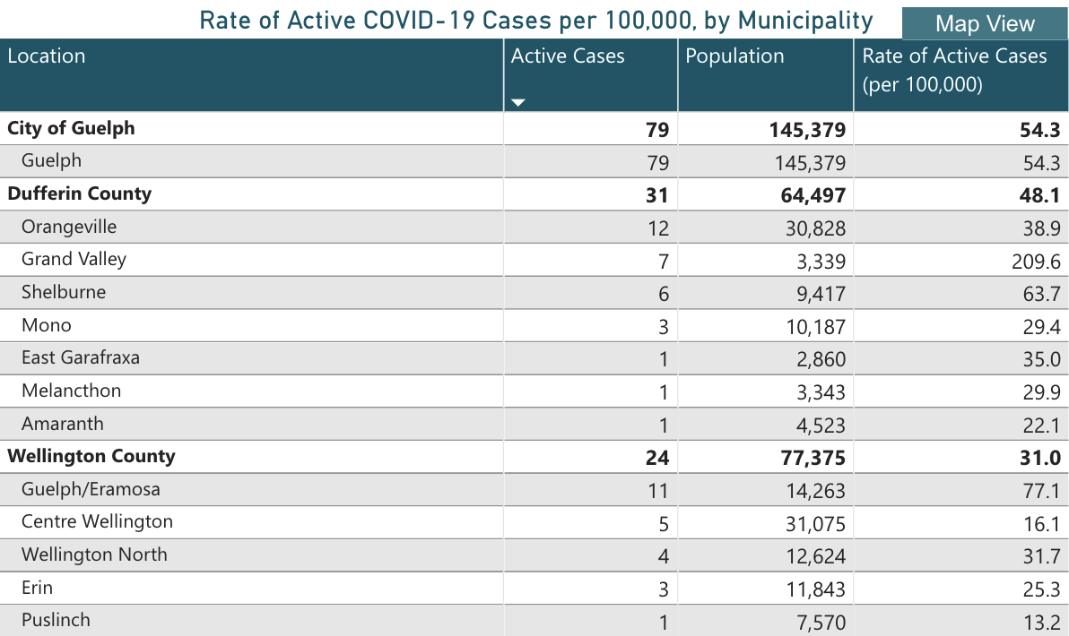
Task: Select the Wellington County group row
Action: 91,456
